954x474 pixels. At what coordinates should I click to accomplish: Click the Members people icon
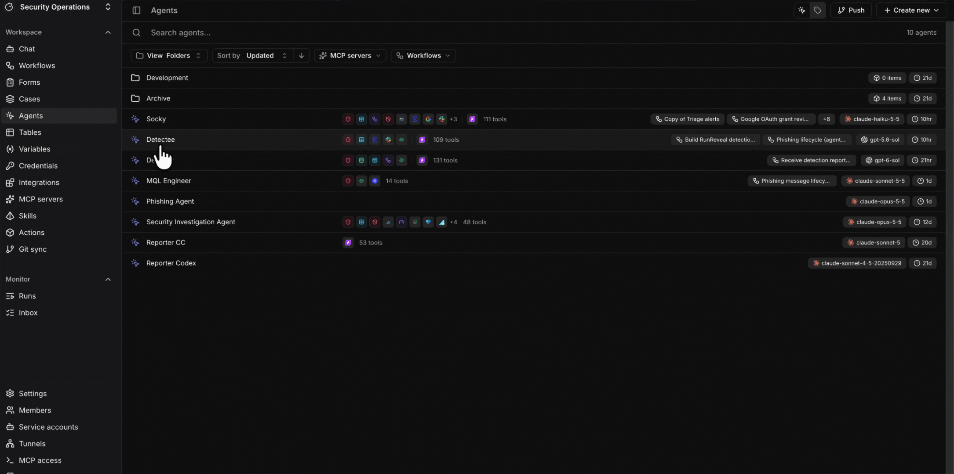(x=10, y=410)
